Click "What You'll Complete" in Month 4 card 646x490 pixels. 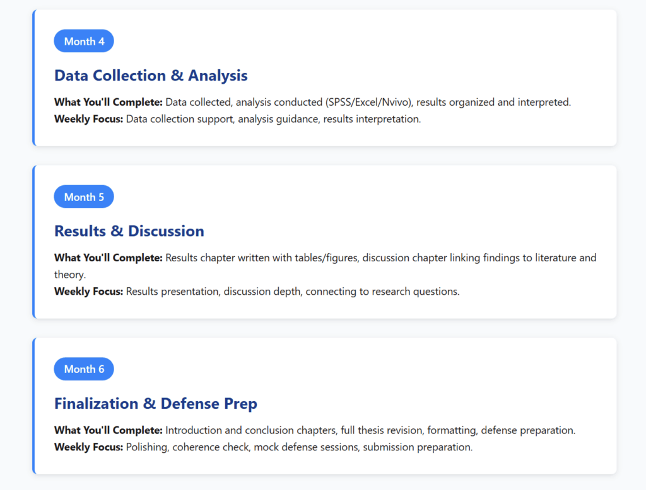pos(109,102)
